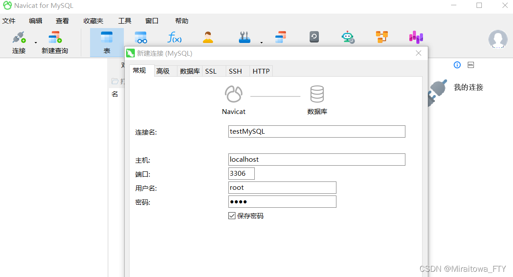The image size is (513, 277).
Task: Click inside the 主机 input field
Action: click(316, 159)
